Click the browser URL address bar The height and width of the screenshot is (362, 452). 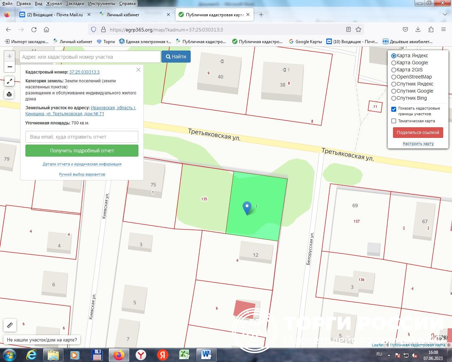point(226,30)
